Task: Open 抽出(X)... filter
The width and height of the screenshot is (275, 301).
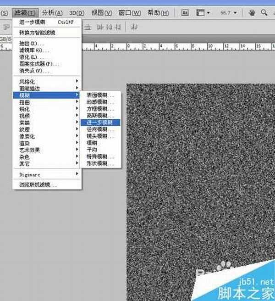Action: pyautogui.click(x=47, y=44)
